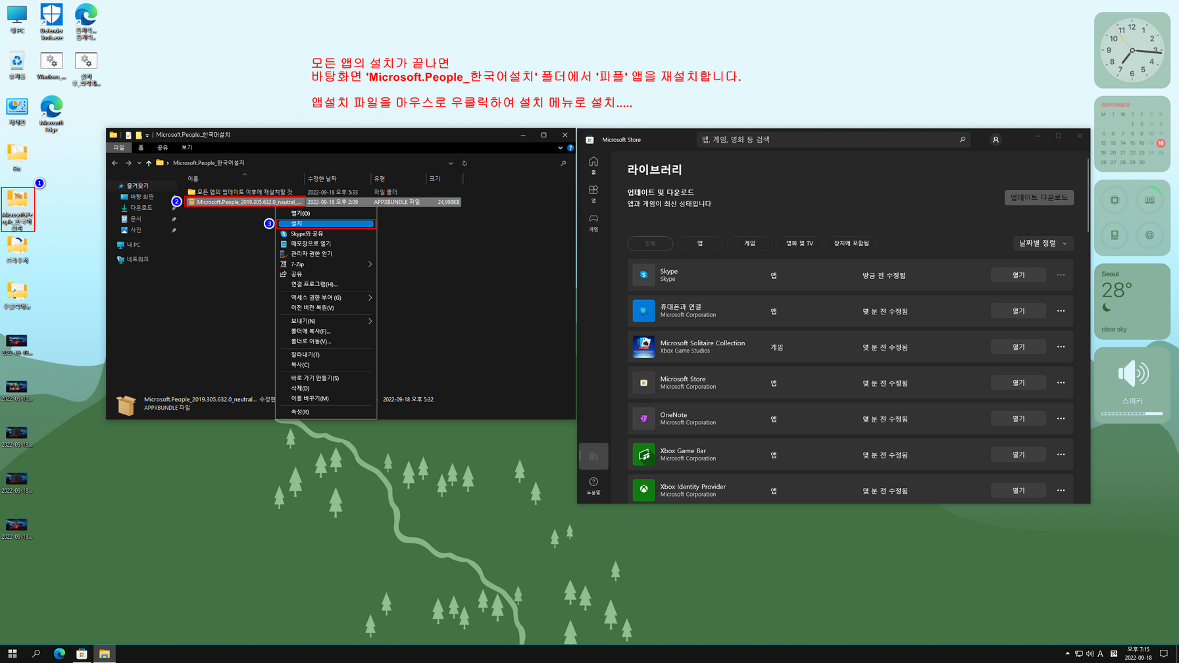Open Apps section in Microsoft Store sidebar
Viewport: 1179px width, 663px height.
(593, 194)
